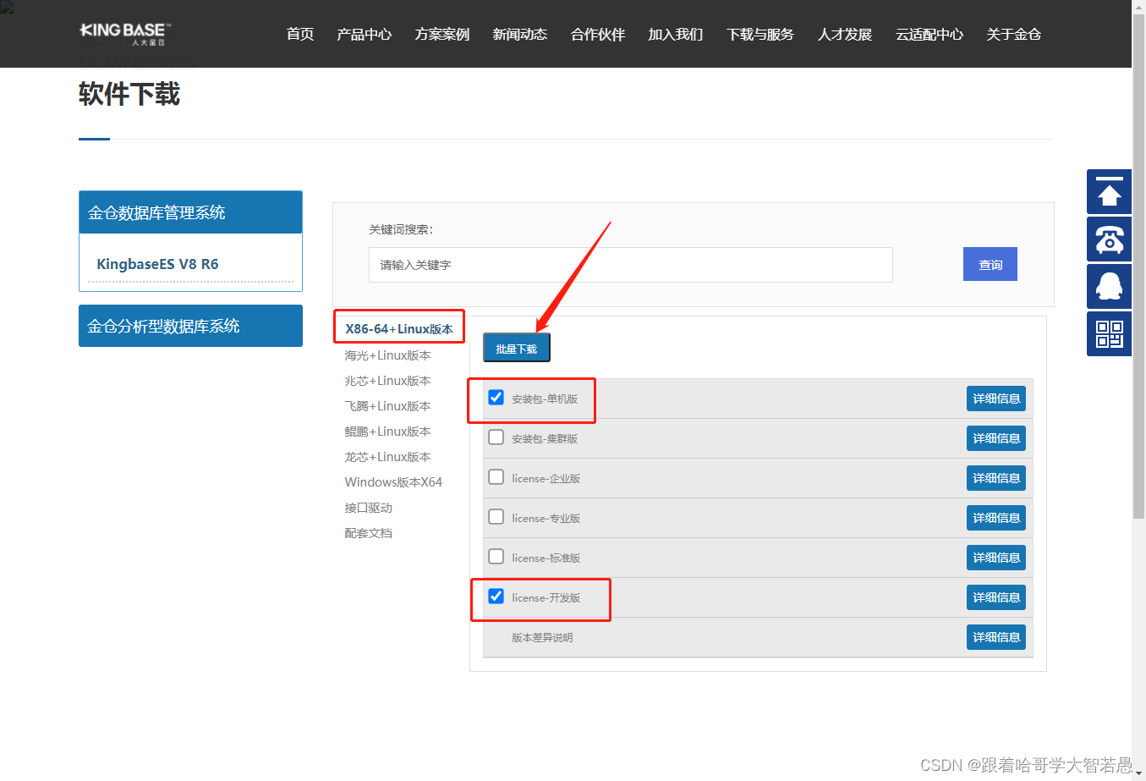The width and height of the screenshot is (1146, 781).
Task: Open 详细信息 for license-标准版
Action: [996, 558]
